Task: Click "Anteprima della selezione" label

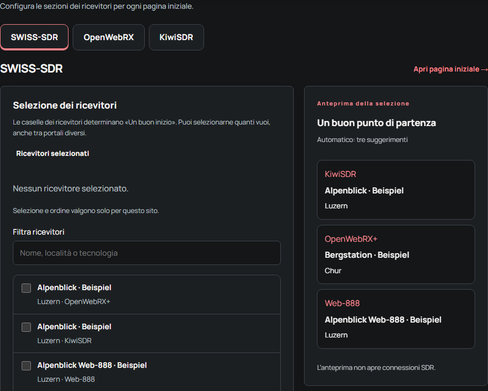Action: click(363, 103)
